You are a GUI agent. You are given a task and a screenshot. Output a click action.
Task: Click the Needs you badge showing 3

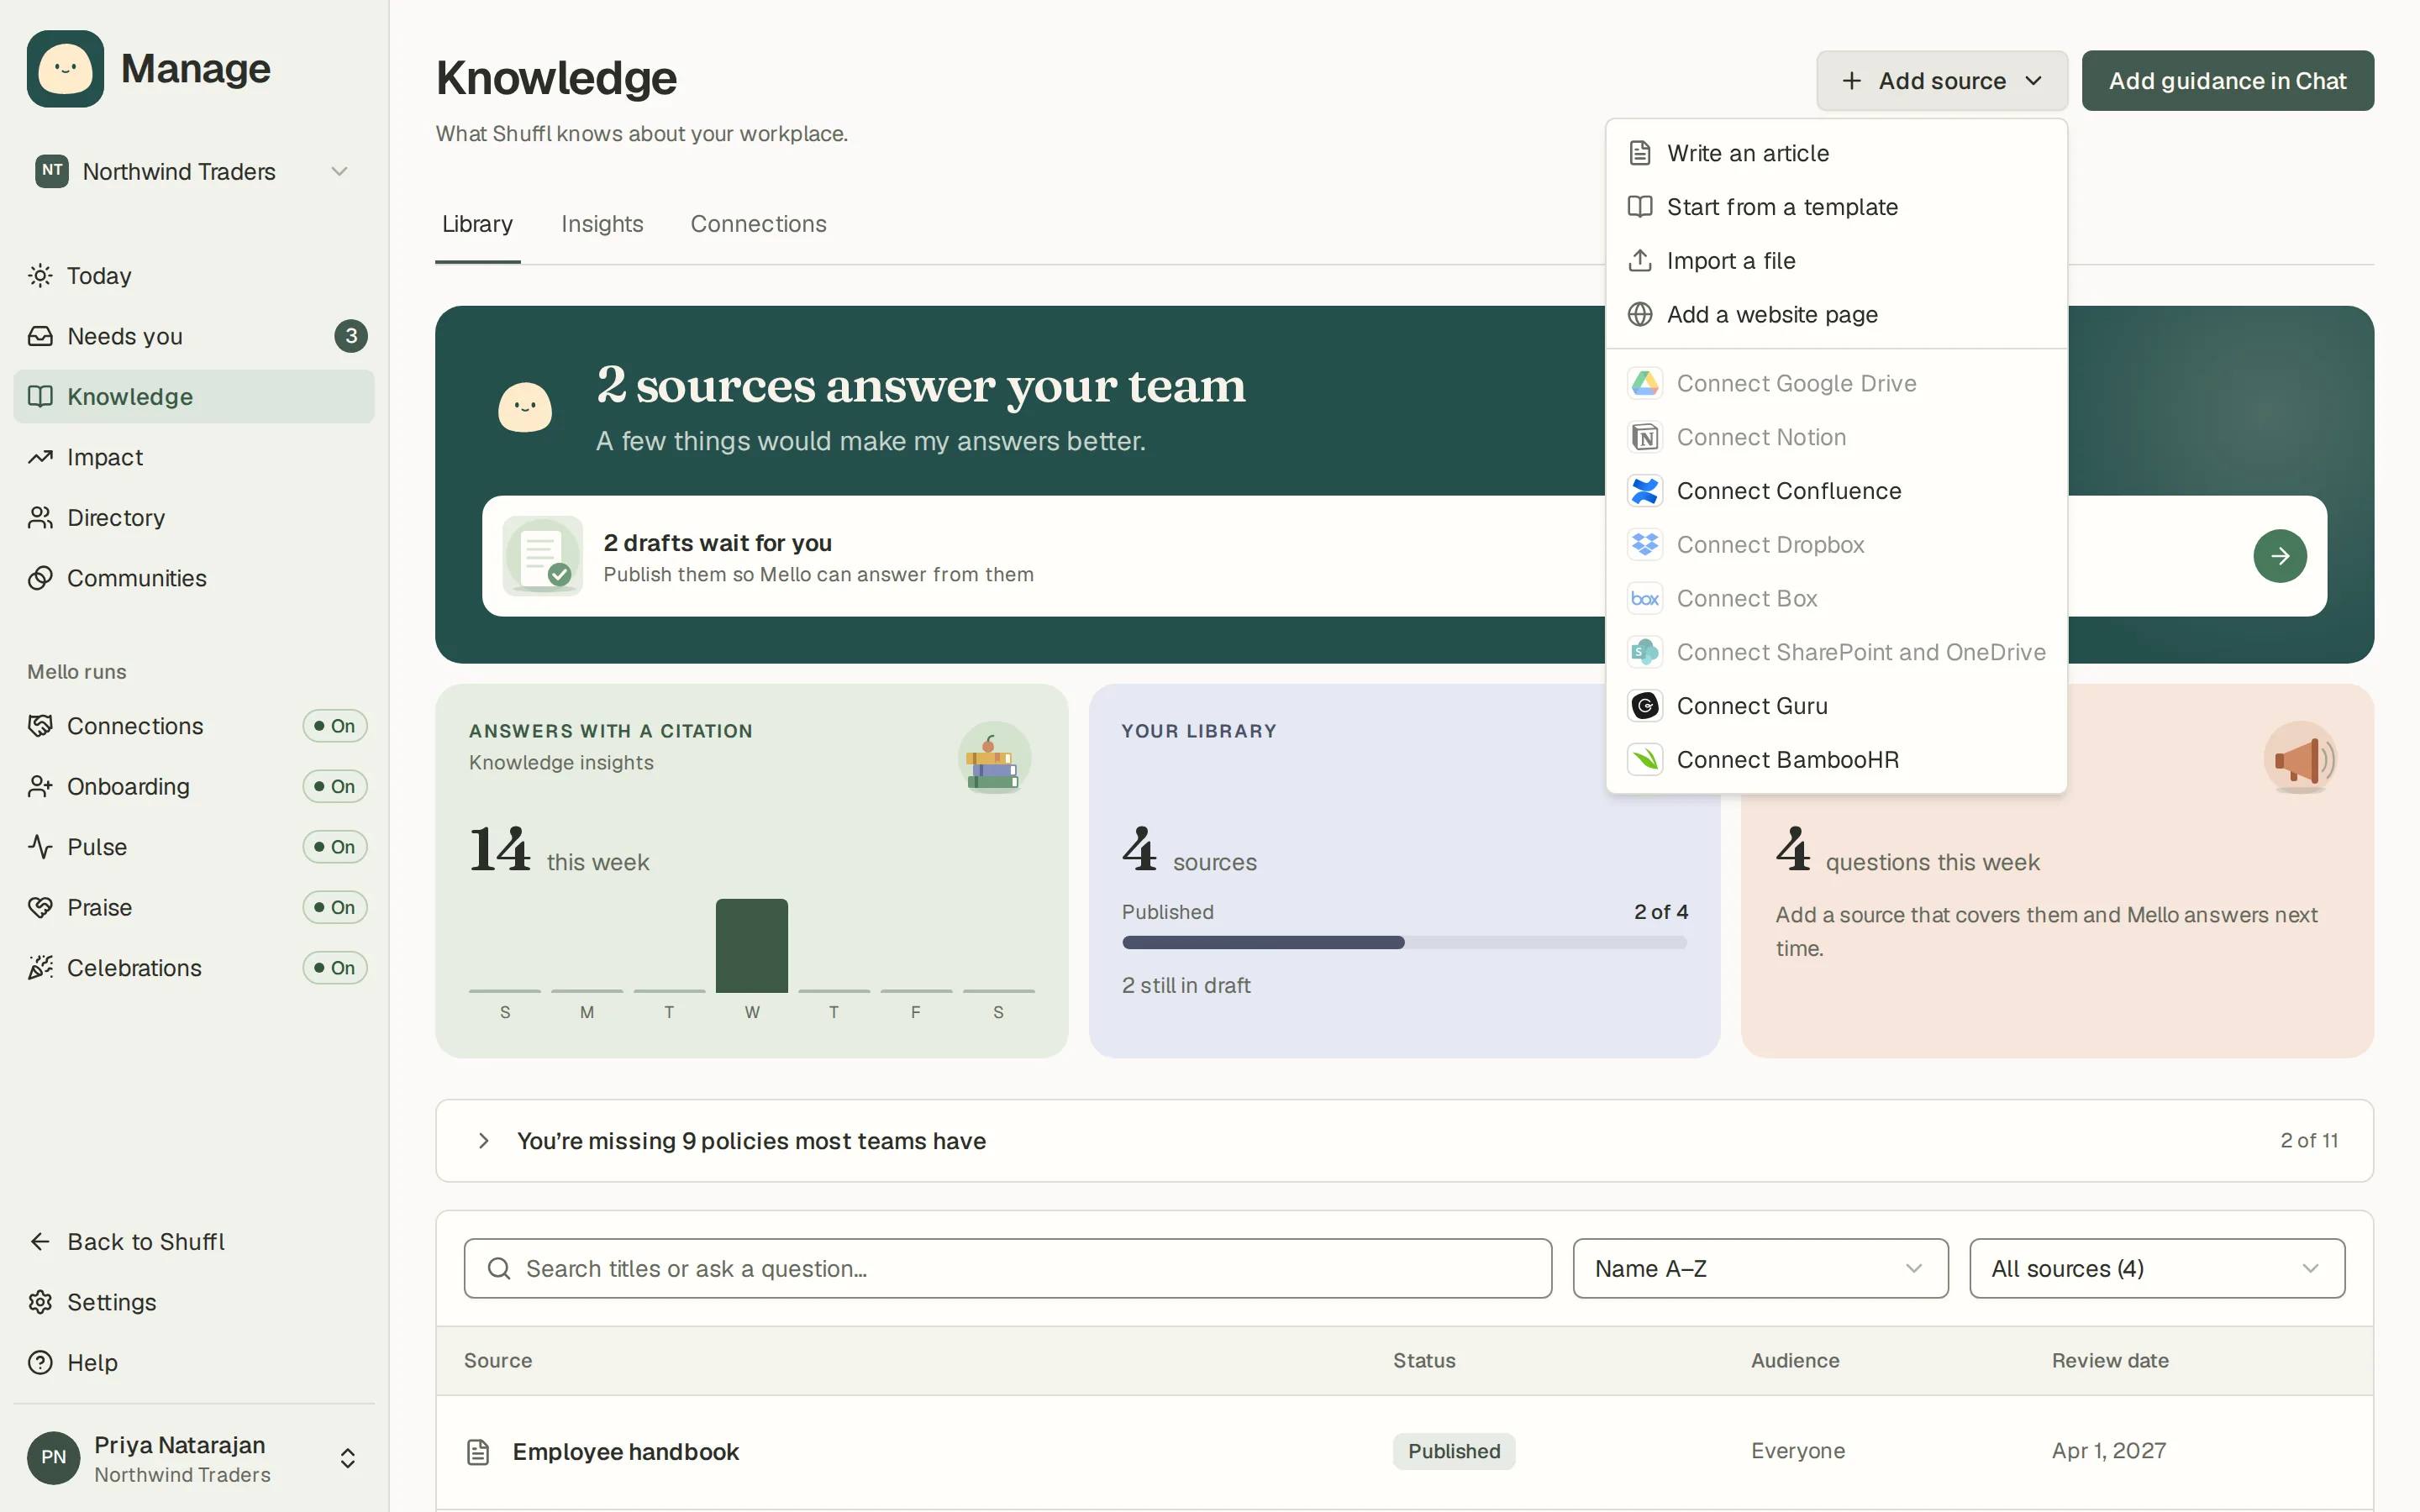[x=351, y=336]
